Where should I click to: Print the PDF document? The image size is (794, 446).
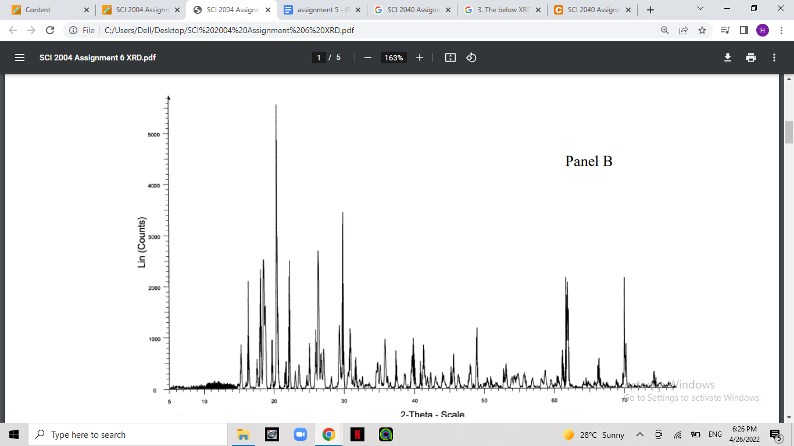pos(751,57)
